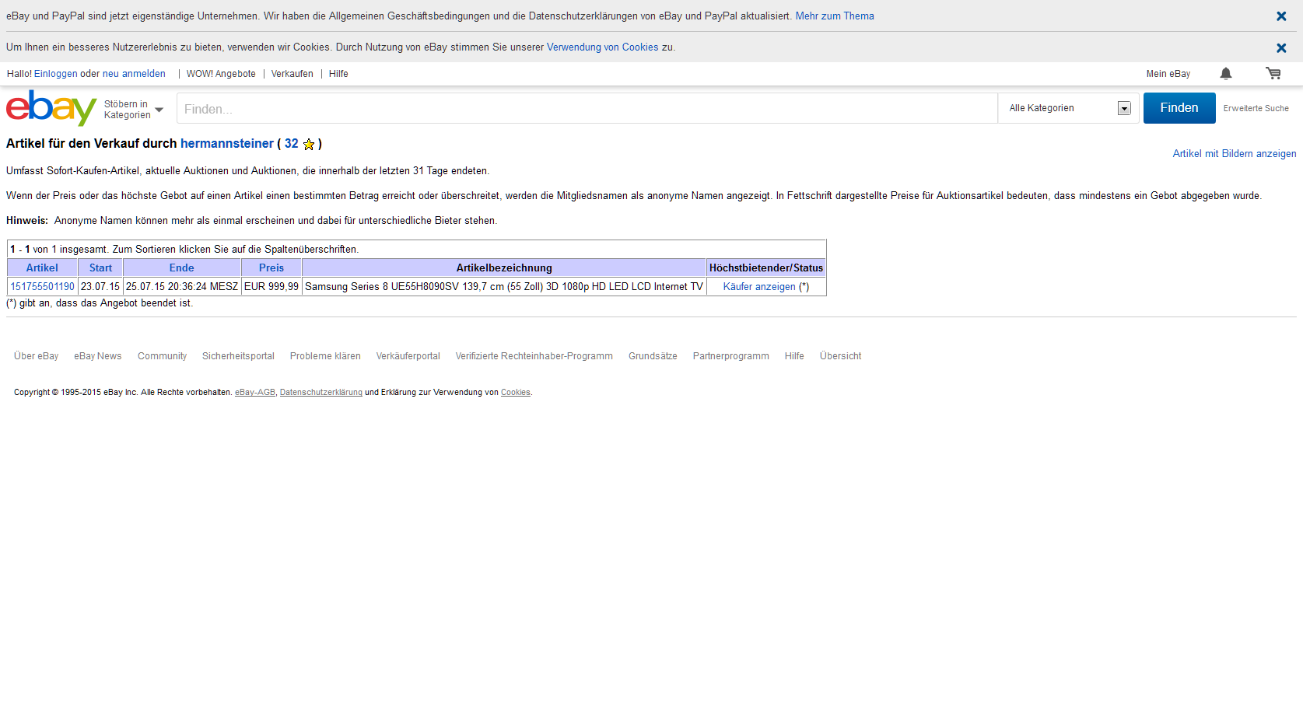Image resolution: width=1303 pixels, height=703 pixels.
Task: Click the cm link in item title
Action: [x=497, y=287]
